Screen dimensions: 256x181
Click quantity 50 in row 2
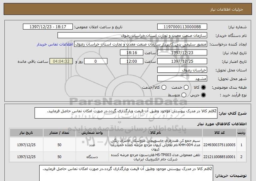[59, 157]
